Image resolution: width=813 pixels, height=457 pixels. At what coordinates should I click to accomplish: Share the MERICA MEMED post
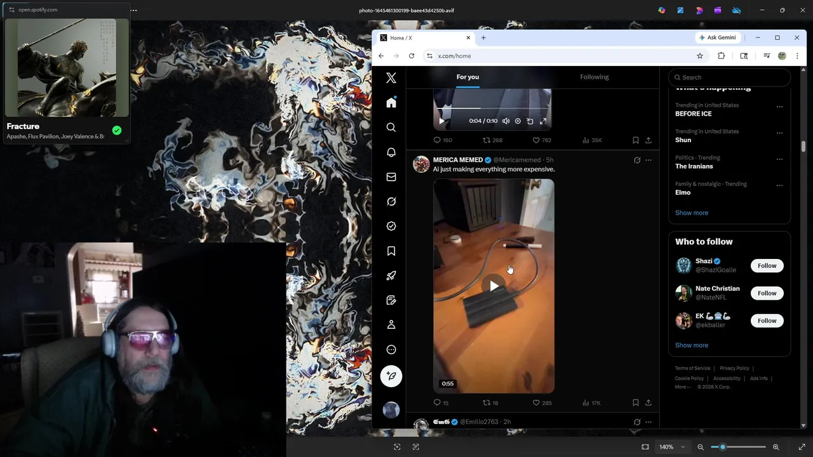[x=648, y=403]
